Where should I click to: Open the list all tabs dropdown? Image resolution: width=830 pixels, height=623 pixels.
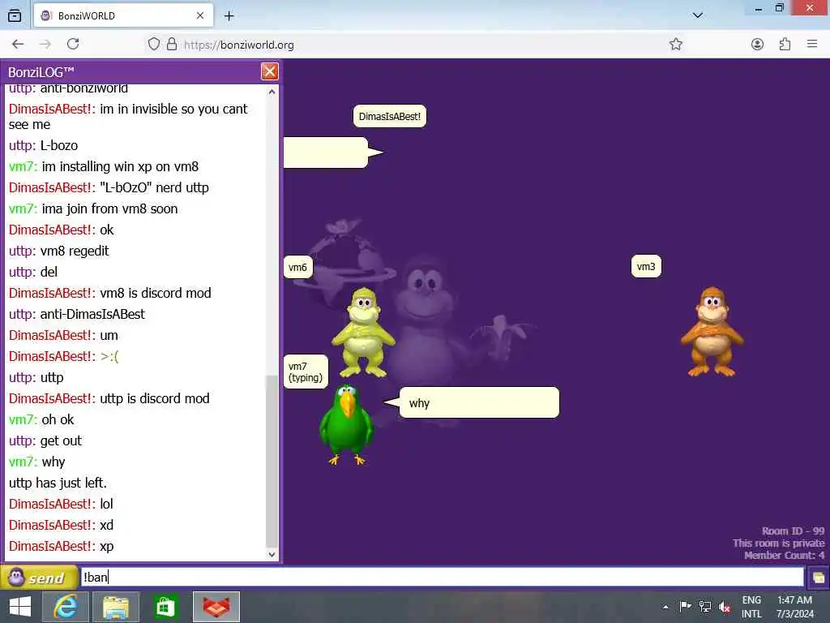click(x=698, y=15)
